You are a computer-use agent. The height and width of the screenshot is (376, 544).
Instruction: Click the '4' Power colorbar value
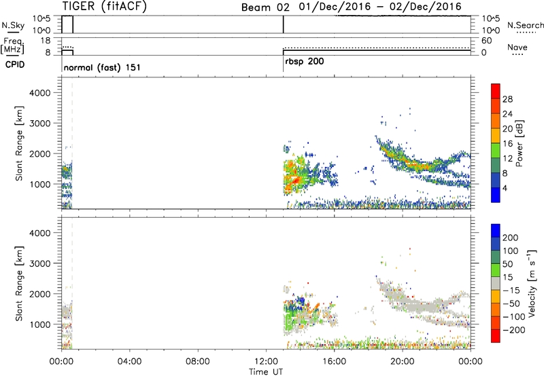tap(505, 188)
